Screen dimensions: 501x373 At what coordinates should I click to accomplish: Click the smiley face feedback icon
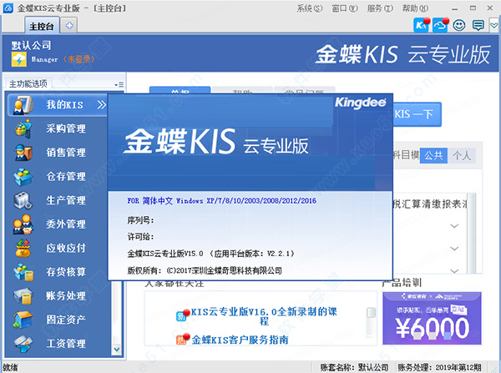[458, 25]
